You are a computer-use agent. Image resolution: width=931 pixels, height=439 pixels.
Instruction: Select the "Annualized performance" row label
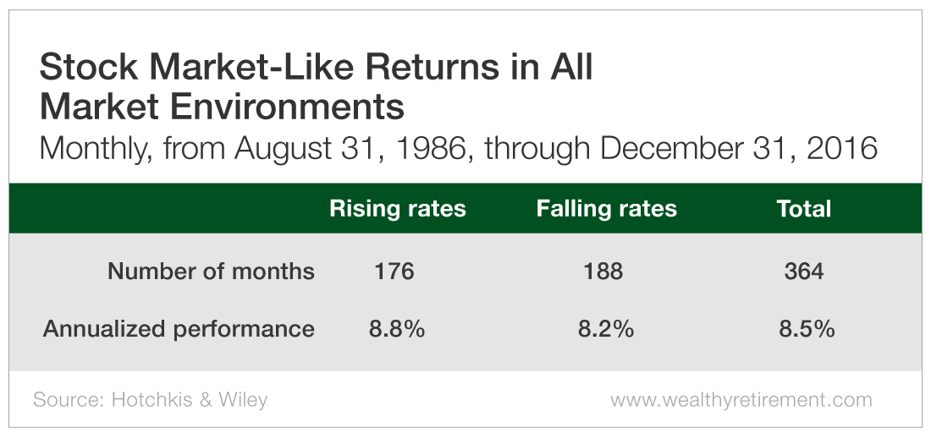[x=179, y=329]
